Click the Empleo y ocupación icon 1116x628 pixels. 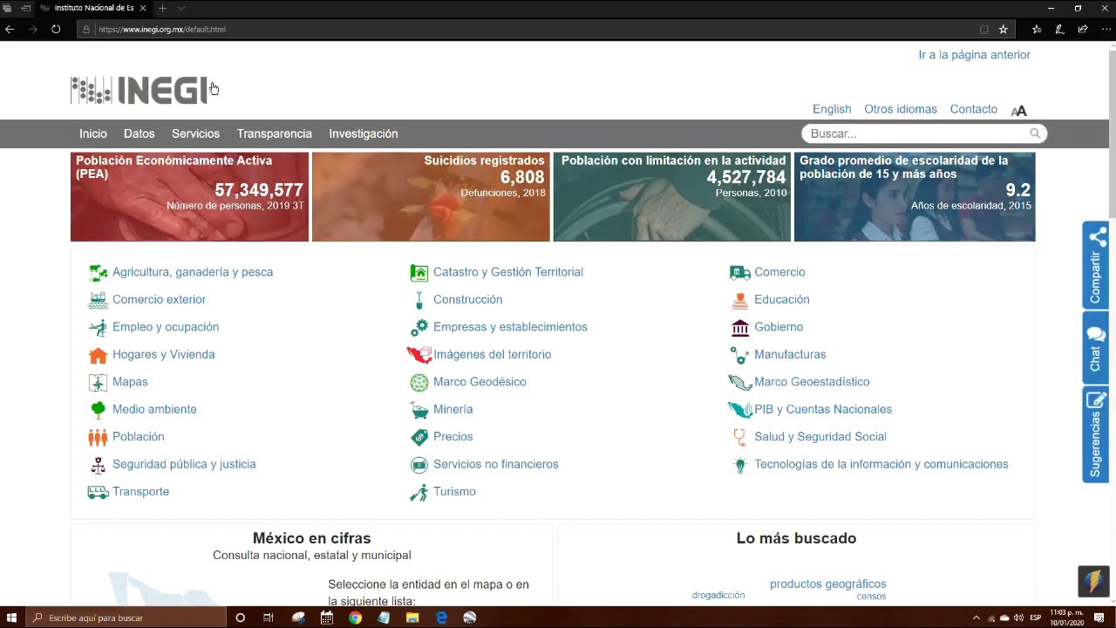click(98, 328)
